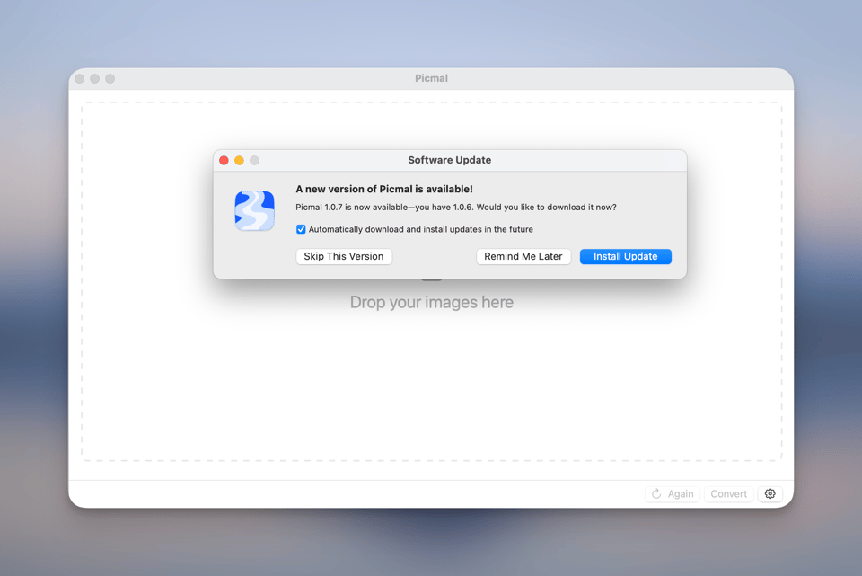Minimize the Software Update dialog with the yellow button

239,160
